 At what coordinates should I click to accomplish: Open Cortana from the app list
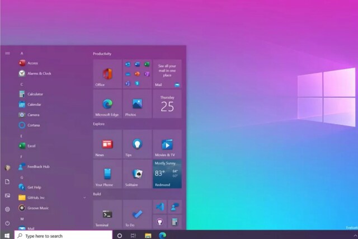click(x=53, y=125)
